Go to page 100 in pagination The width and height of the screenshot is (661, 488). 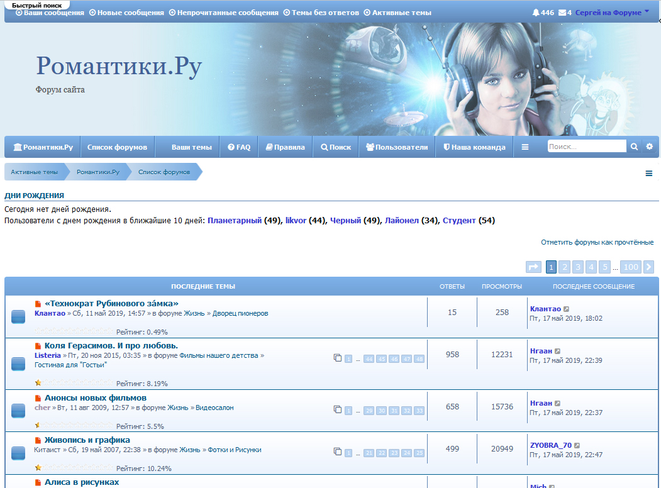pos(631,267)
